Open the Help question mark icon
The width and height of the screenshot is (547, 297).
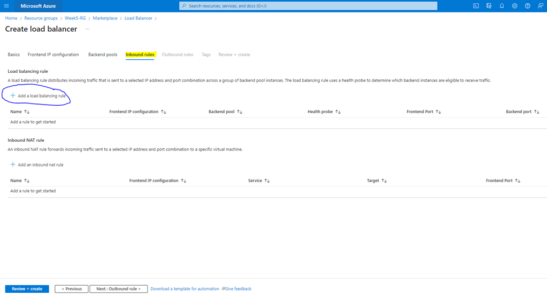[528, 6]
